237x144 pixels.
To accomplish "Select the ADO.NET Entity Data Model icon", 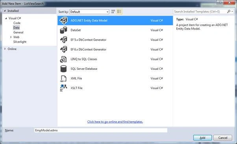I will 63,20.
